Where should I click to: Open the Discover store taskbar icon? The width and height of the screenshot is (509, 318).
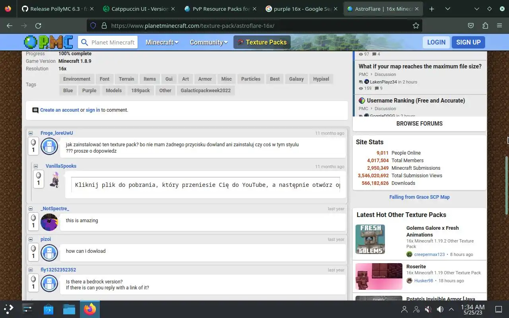click(49, 309)
